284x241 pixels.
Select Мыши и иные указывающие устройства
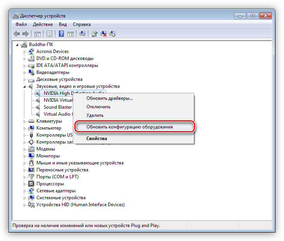(80, 163)
